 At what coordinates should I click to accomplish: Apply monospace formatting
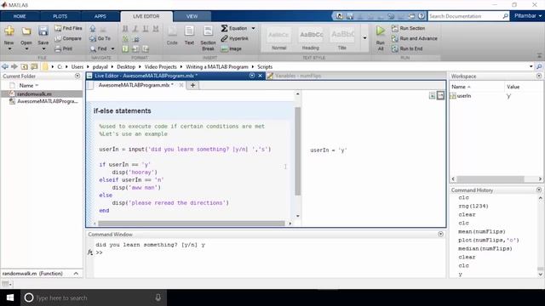(x=155, y=29)
